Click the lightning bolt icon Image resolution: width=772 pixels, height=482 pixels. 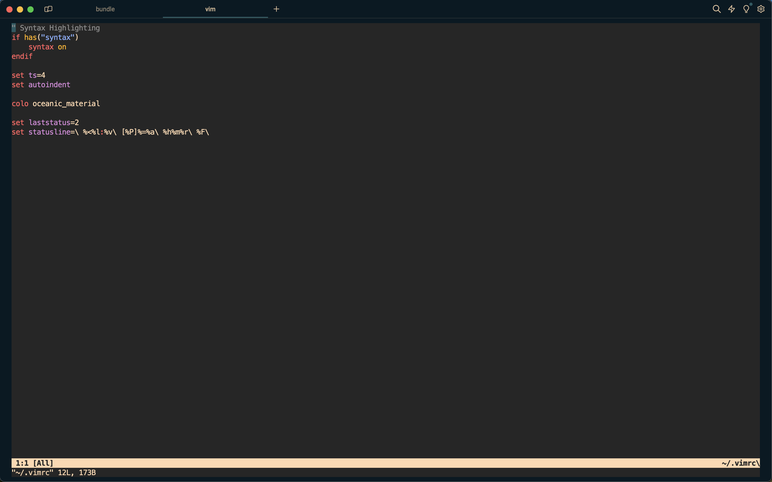[731, 9]
